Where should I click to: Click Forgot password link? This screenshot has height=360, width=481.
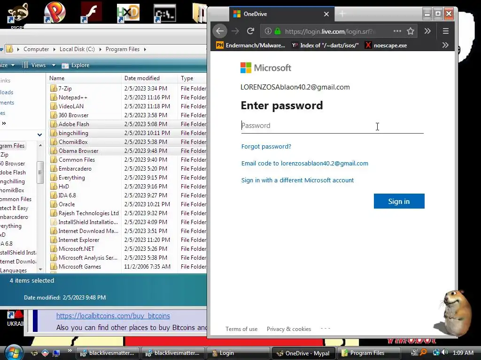pyautogui.click(x=266, y=146)
